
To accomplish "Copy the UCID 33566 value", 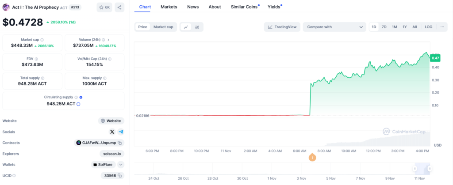I will [119, 175].
